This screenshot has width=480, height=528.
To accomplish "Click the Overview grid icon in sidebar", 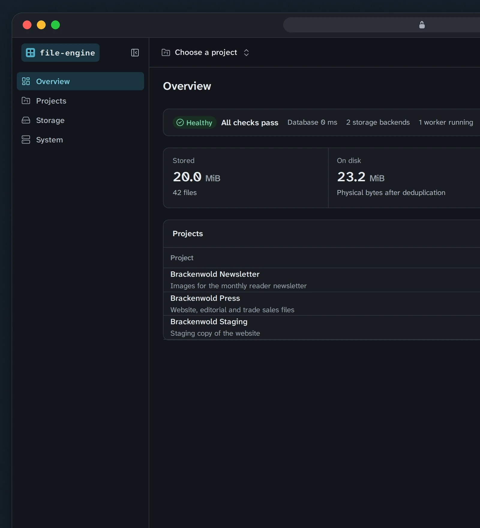I will tap(26, 81).
